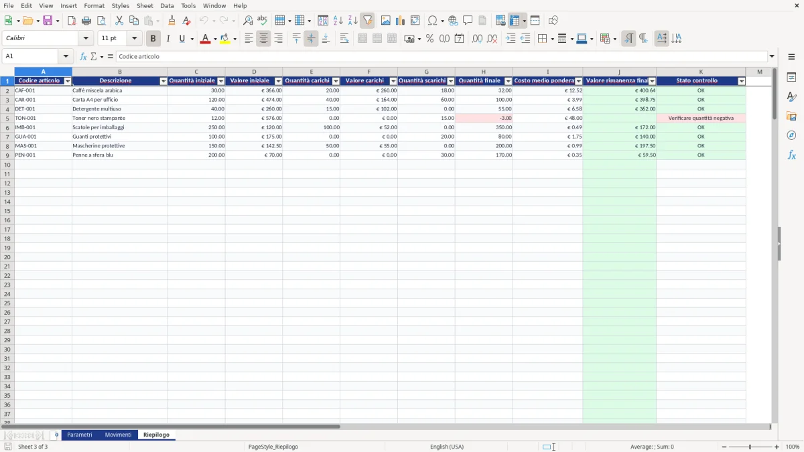Click the Cut scissors icon

[x=119, y=21]
